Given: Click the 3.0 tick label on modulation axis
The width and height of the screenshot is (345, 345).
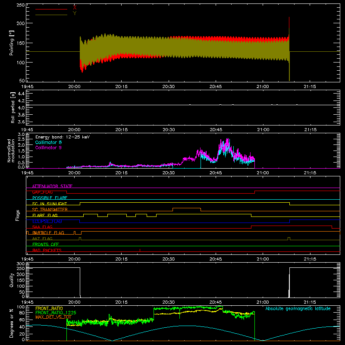Looking at the screenshot, I should [x=21, y=134].
